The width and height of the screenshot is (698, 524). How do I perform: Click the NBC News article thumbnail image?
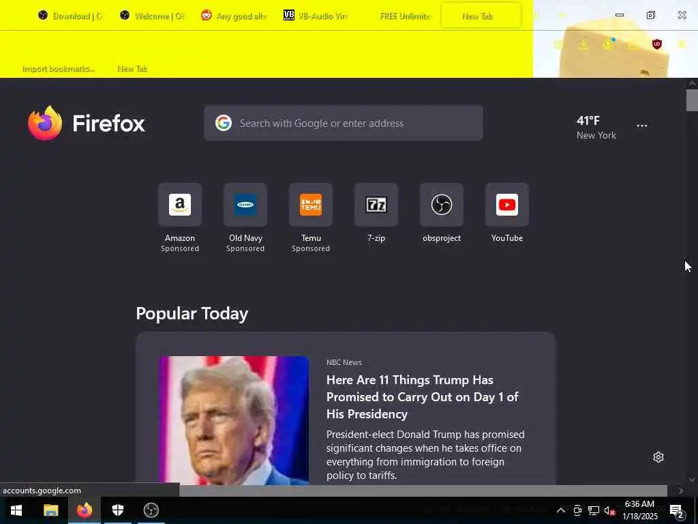pos(234,420)
